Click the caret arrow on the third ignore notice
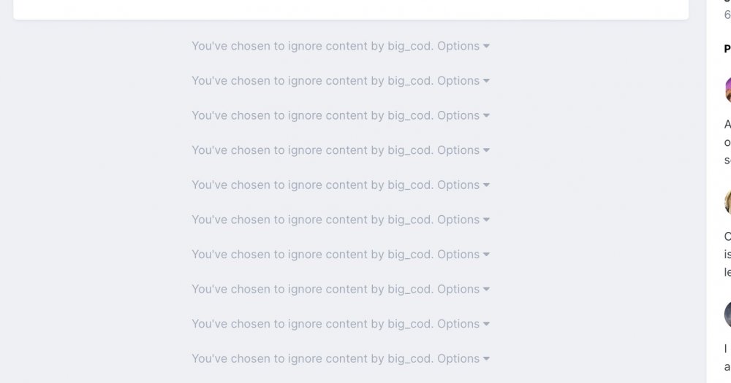Viewport: 731px width, 383px height. click(x=486, y=115)
